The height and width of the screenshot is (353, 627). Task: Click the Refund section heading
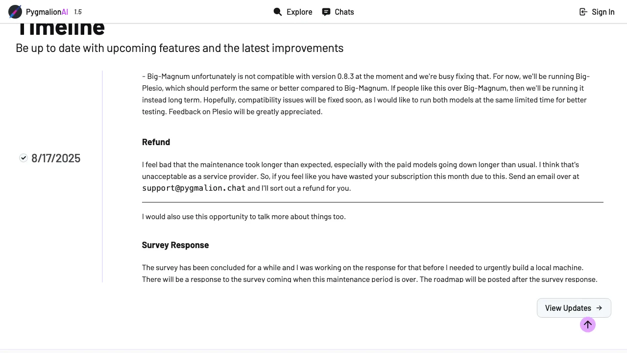156,142
